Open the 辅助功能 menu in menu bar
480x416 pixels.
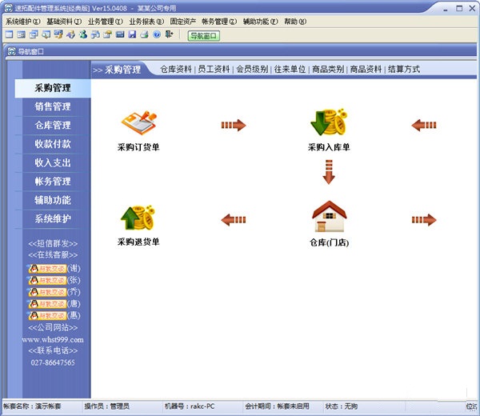point(261,22)
